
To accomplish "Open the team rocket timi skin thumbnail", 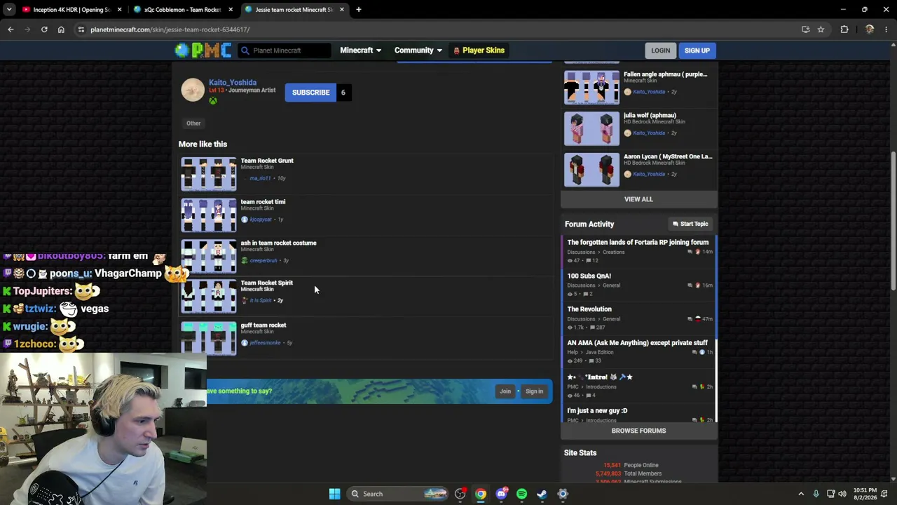I will (209, 215).
